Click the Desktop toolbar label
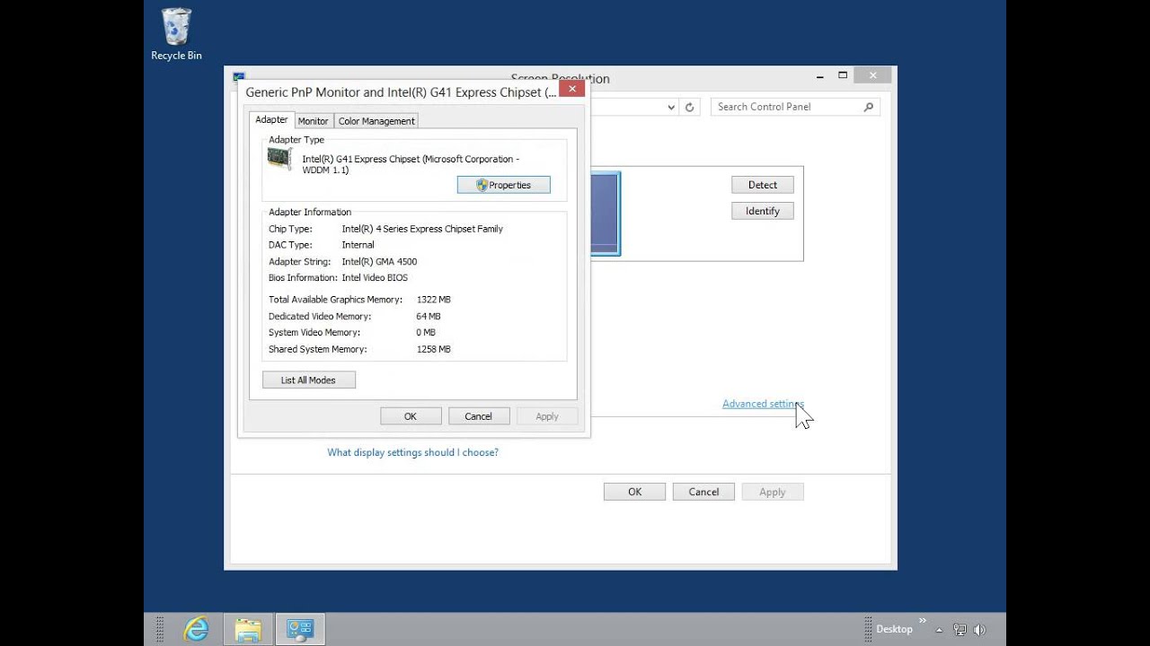 [894, 630]
